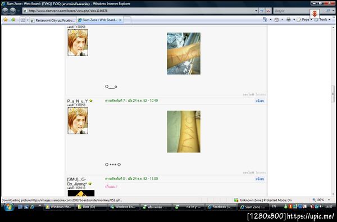Image resolution: width=337 pixels, height=222 pixels.
Task: Click the green Messenger tray icon
Action: [286, 206]
